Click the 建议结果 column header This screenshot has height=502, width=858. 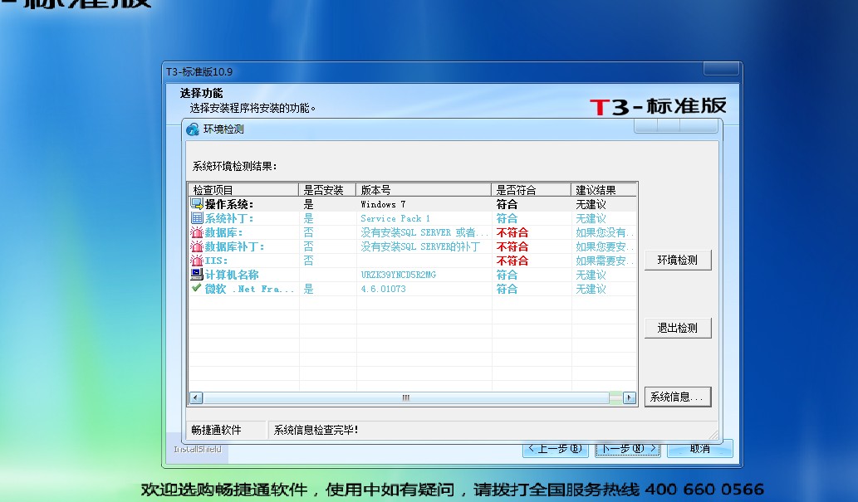pos(604,190)
